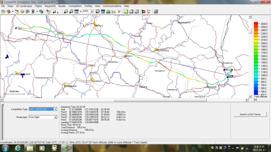Expand the arrow next to the GPS device icon

click(37, 12)
